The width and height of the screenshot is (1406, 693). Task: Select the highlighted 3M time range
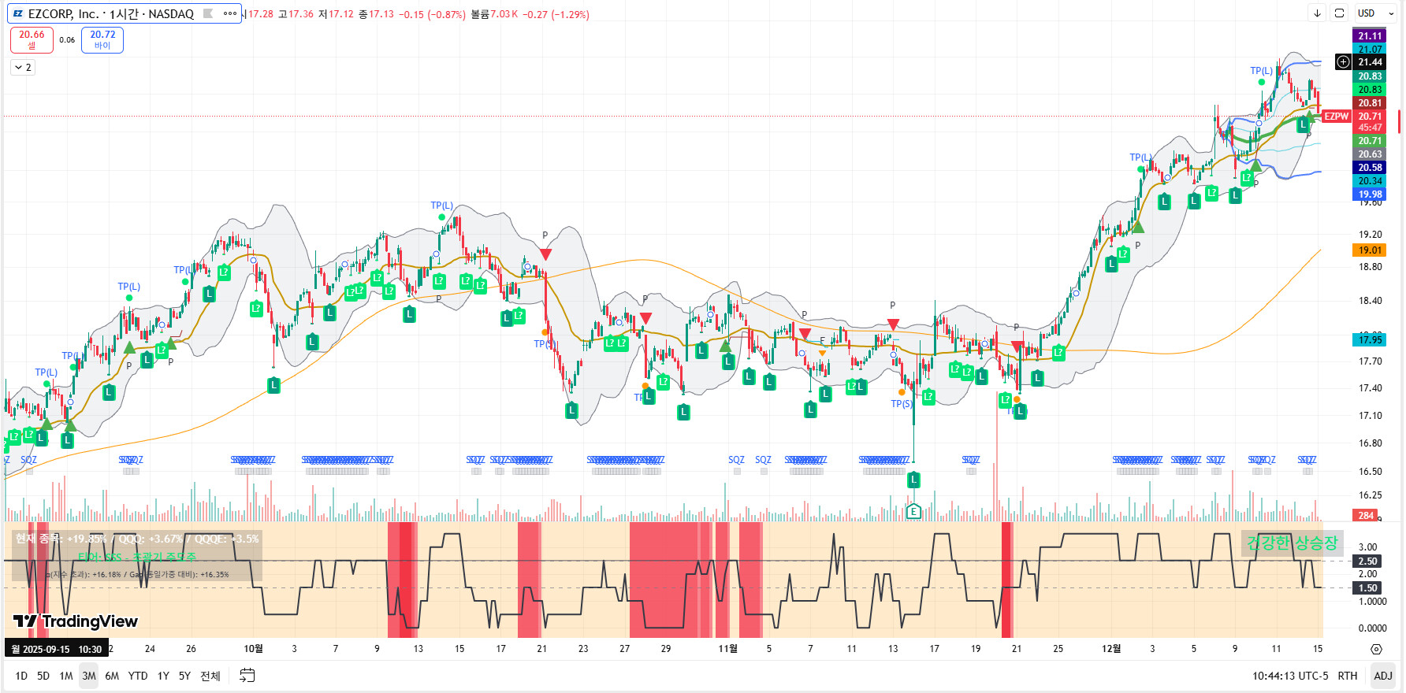click(89, 676)
